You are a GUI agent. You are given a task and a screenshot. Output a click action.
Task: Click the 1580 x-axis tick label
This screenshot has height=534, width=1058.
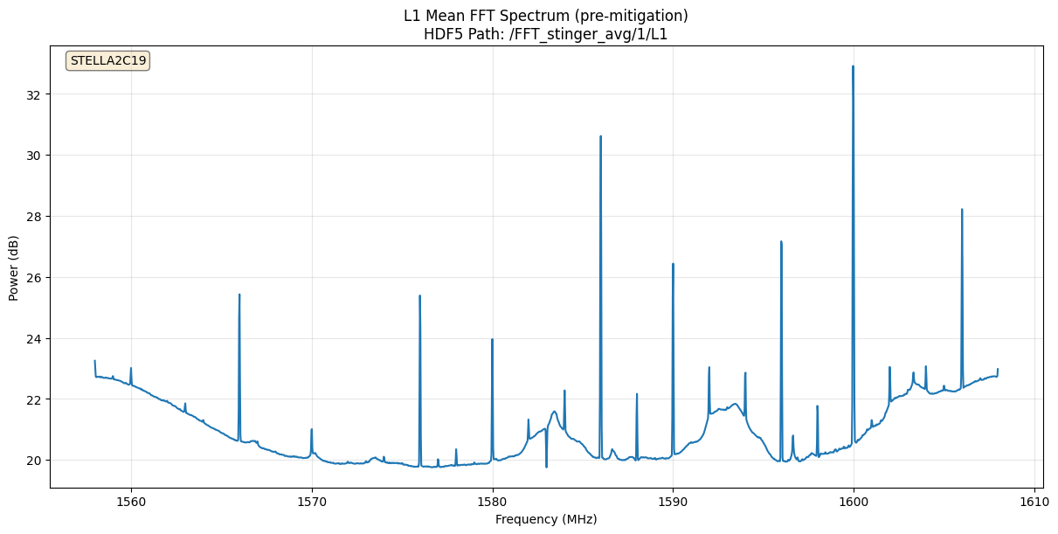(x=492, y=502)
